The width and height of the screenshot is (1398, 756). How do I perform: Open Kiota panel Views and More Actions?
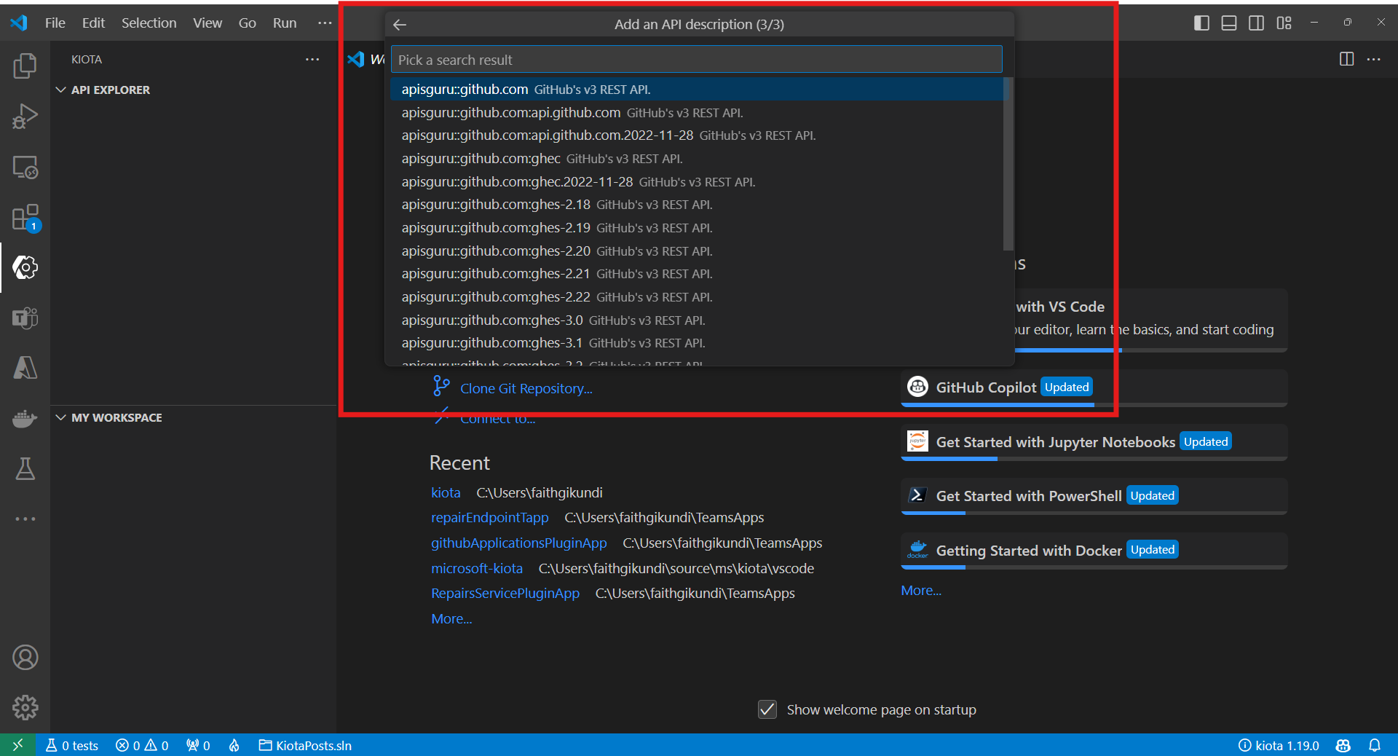coord(312,59)
